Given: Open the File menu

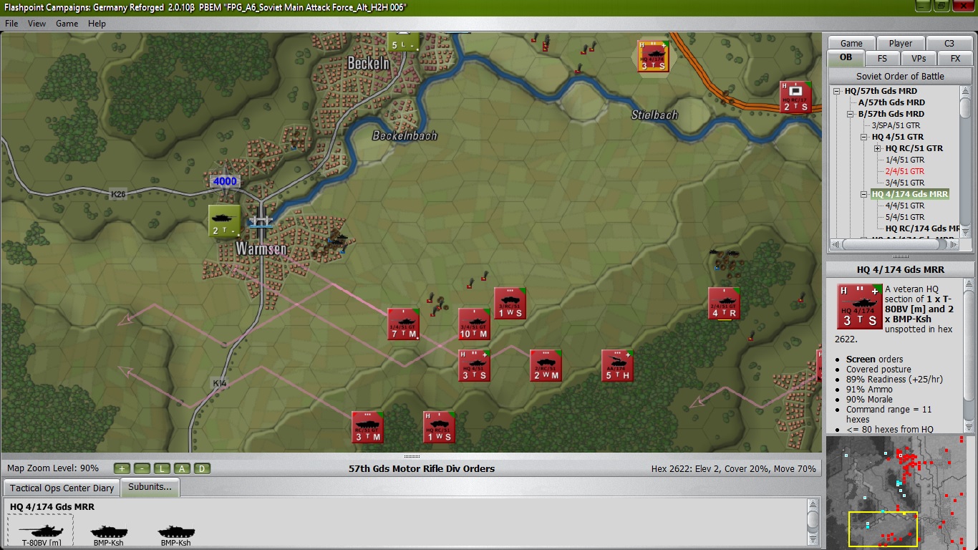Looking at the screenshot, I should 11,24.
